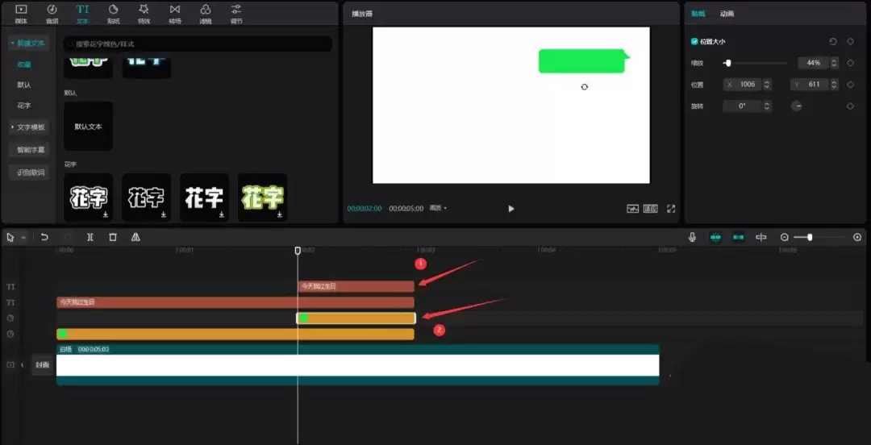Screen dimensions: 871x445
Task: Click the mirror flip icon in timeline toolbar
Action: tap(135, 237)
